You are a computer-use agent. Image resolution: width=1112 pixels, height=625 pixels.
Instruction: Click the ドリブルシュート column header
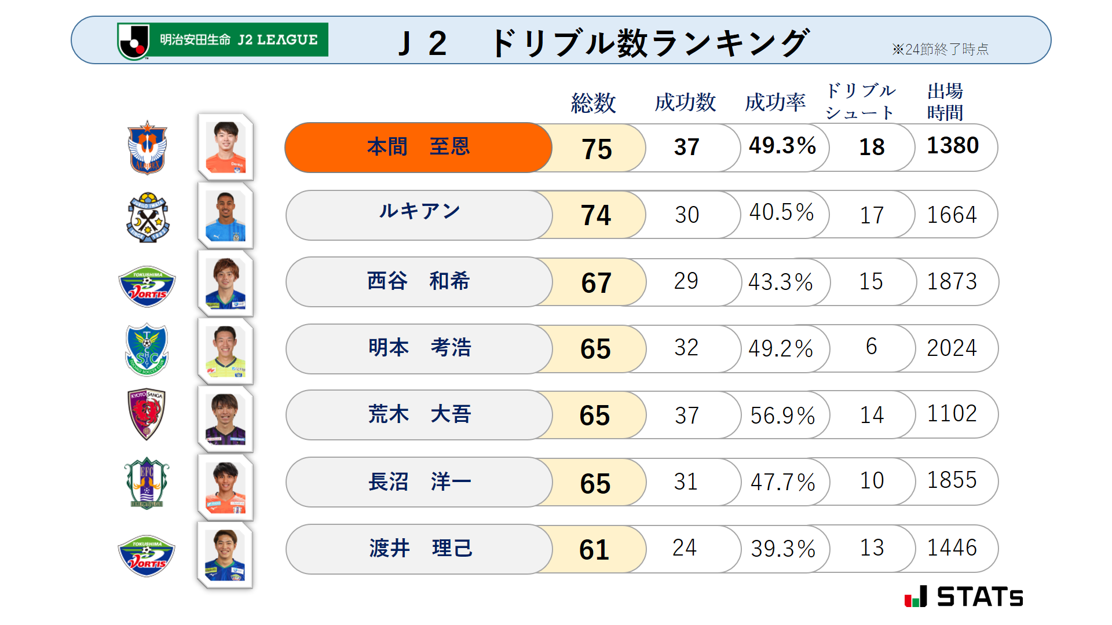pyautogui.click(x=861, y=102)
